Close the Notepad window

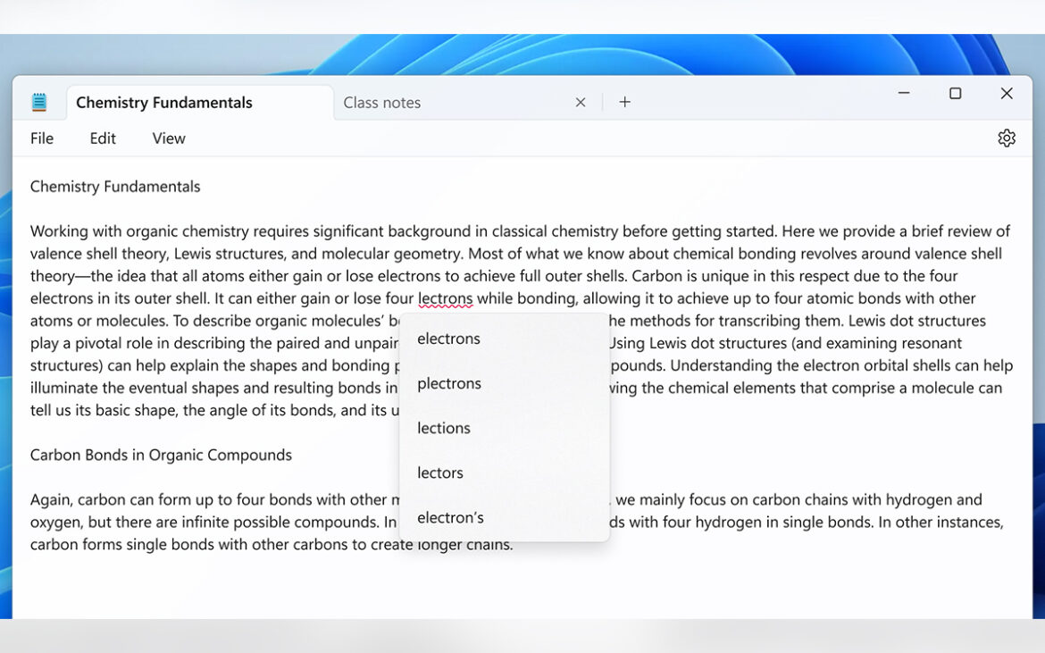[x=1007, y=94]
